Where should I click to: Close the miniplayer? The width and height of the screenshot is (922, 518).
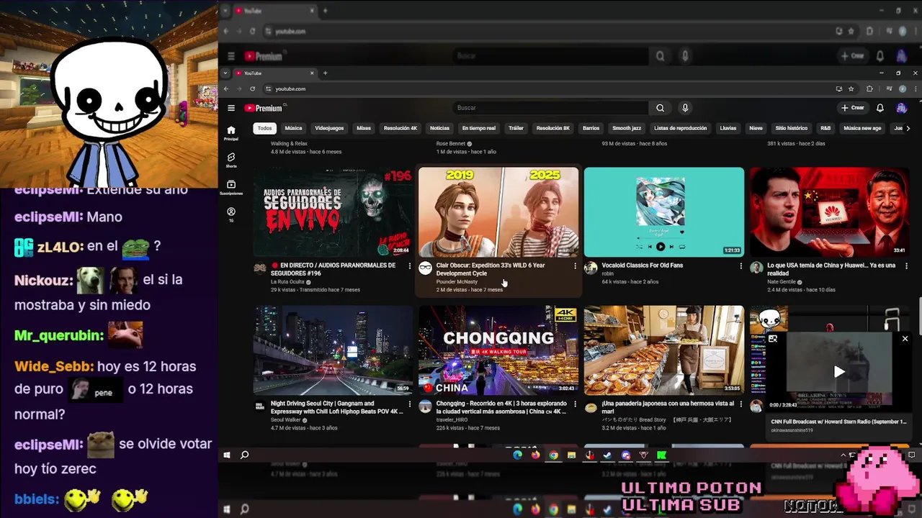pyautogui.click(x=905, y=338)
